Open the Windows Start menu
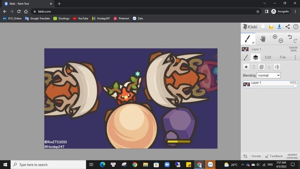The image size is (300, 169). [x=5, y=165]
